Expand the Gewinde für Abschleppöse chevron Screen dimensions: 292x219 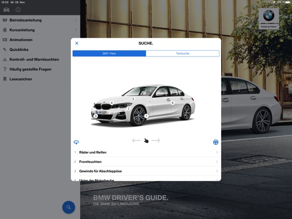[x=217, y=171]
